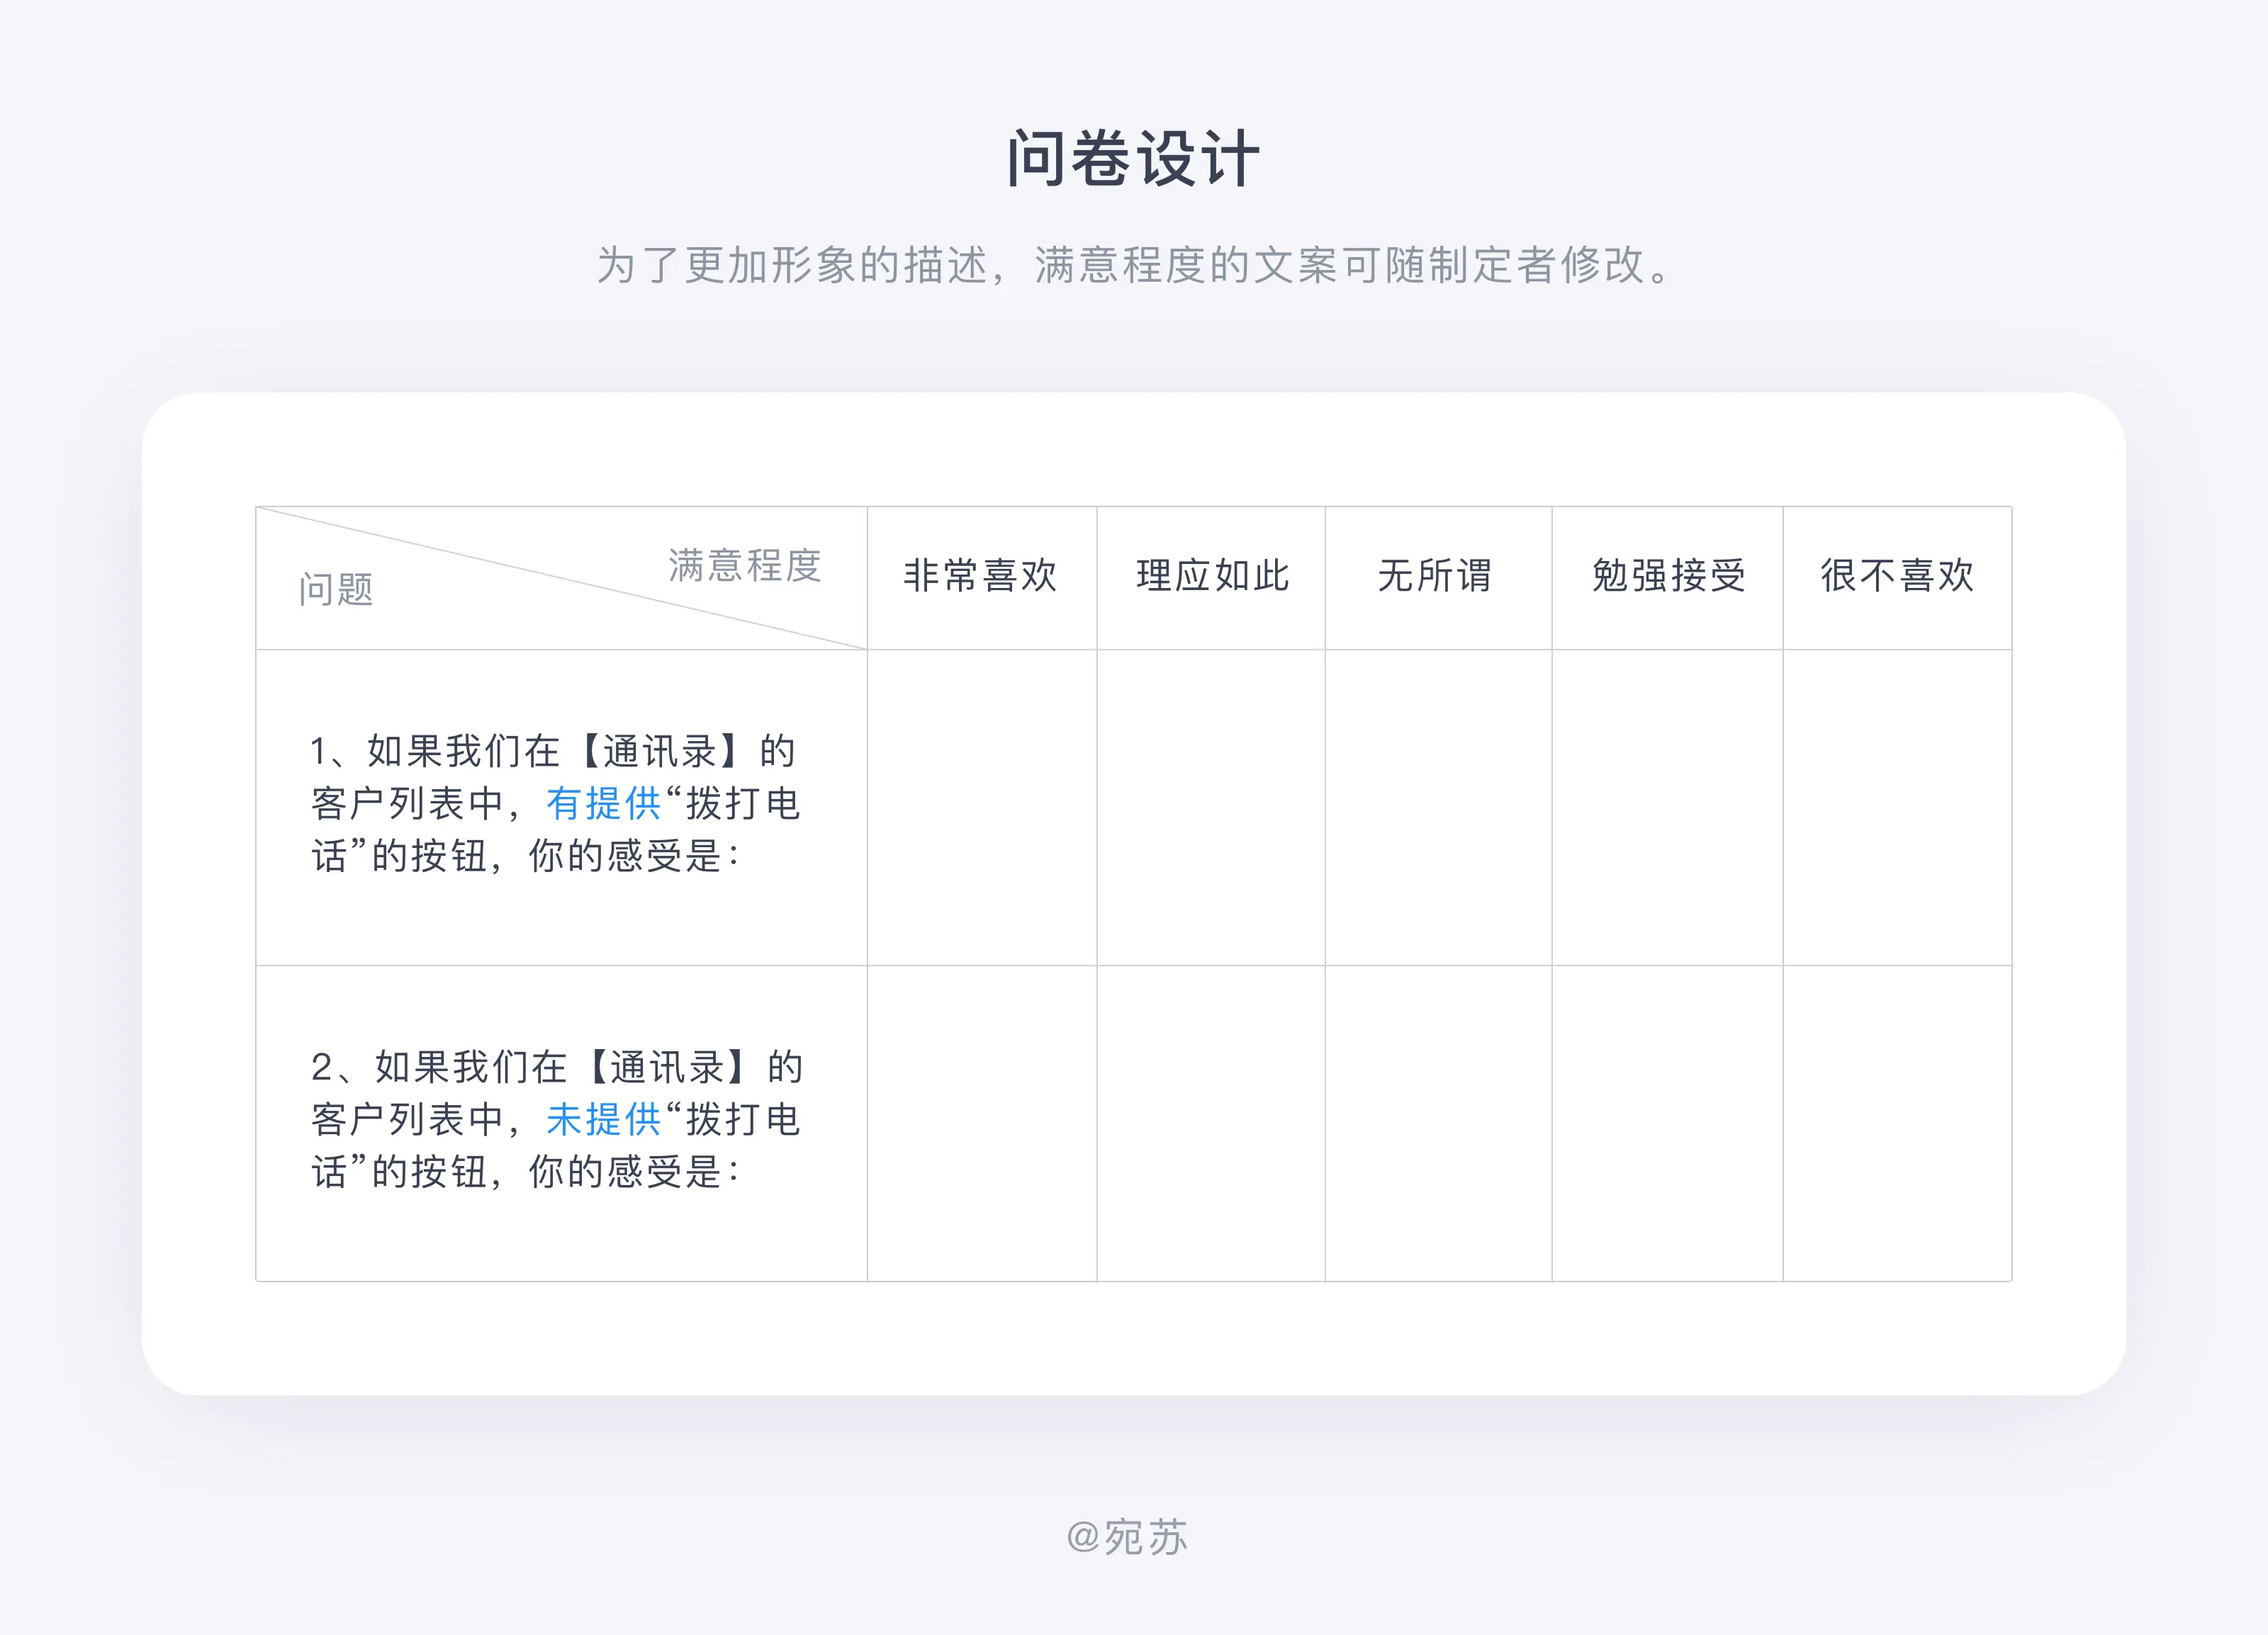Click the blue 未提供 text in question 2
Image resolution: width=2268 pixels, height=1635 pixels.
(x=603, y=1119)
